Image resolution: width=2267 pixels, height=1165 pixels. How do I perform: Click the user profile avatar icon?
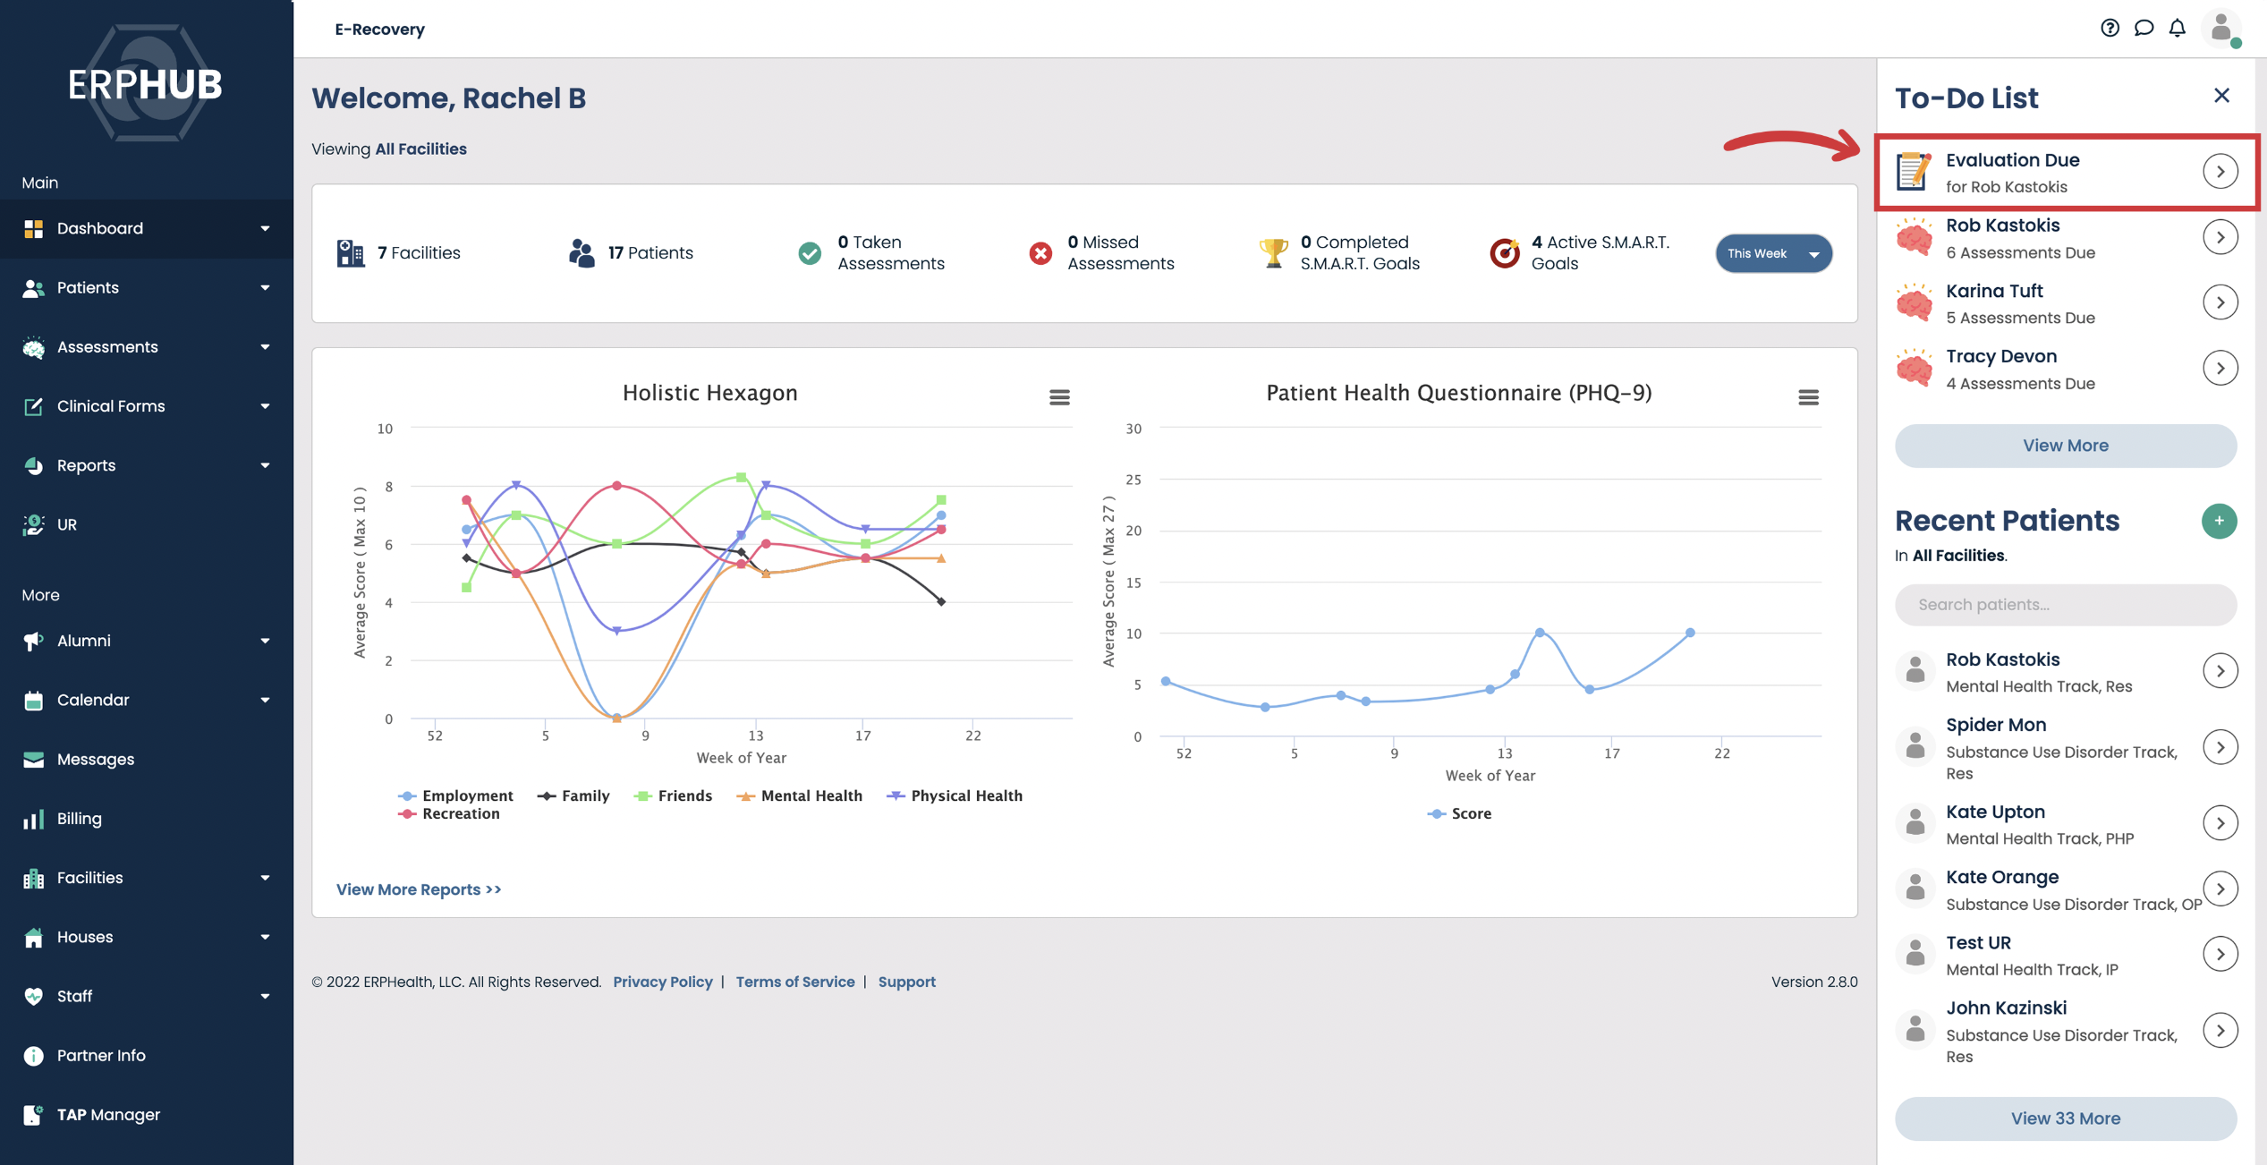(x=2220, y=29)
